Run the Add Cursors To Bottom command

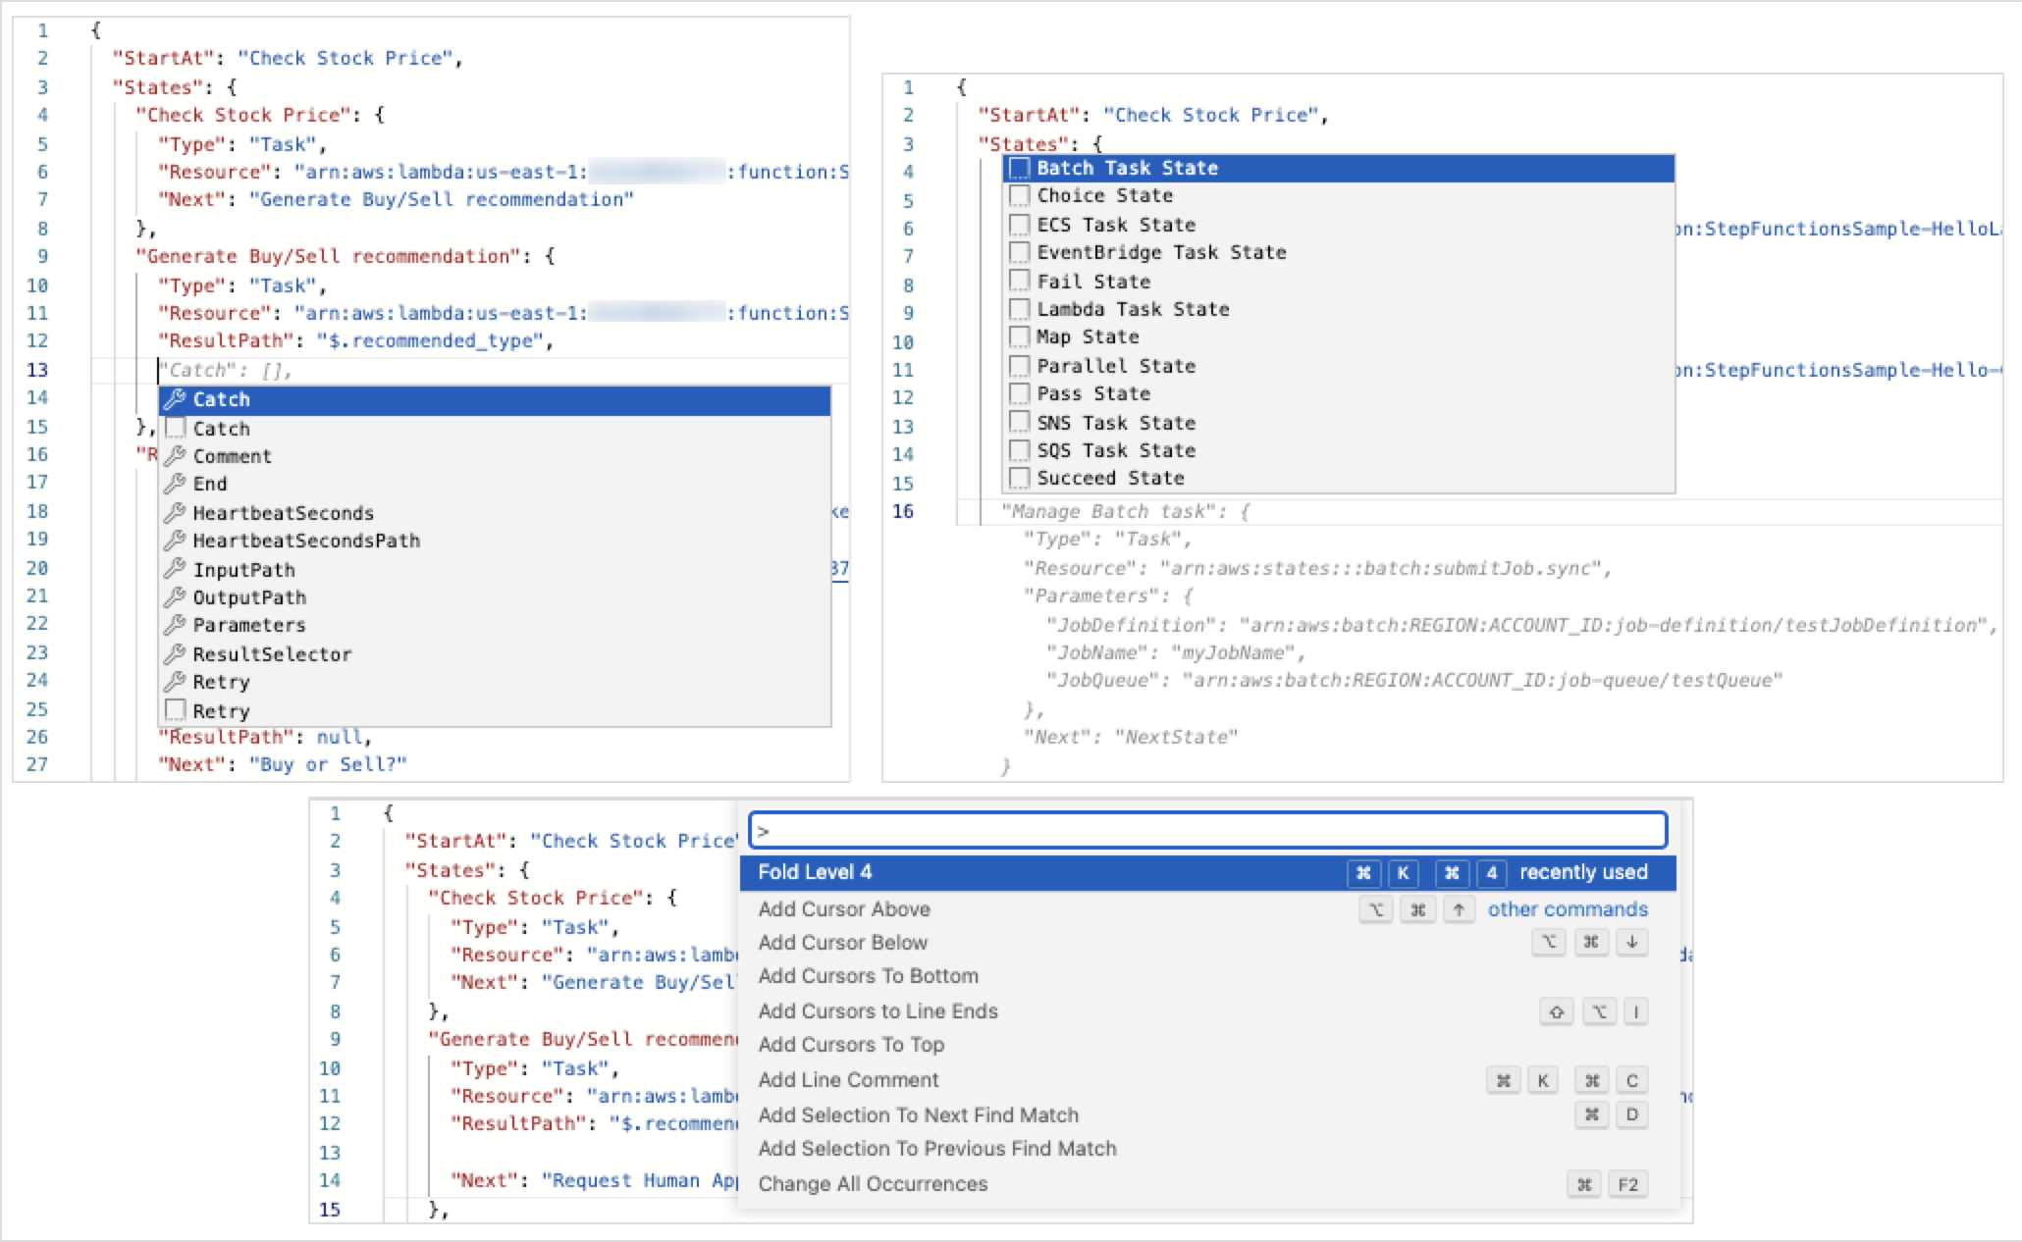click(x=1207, y=976)
